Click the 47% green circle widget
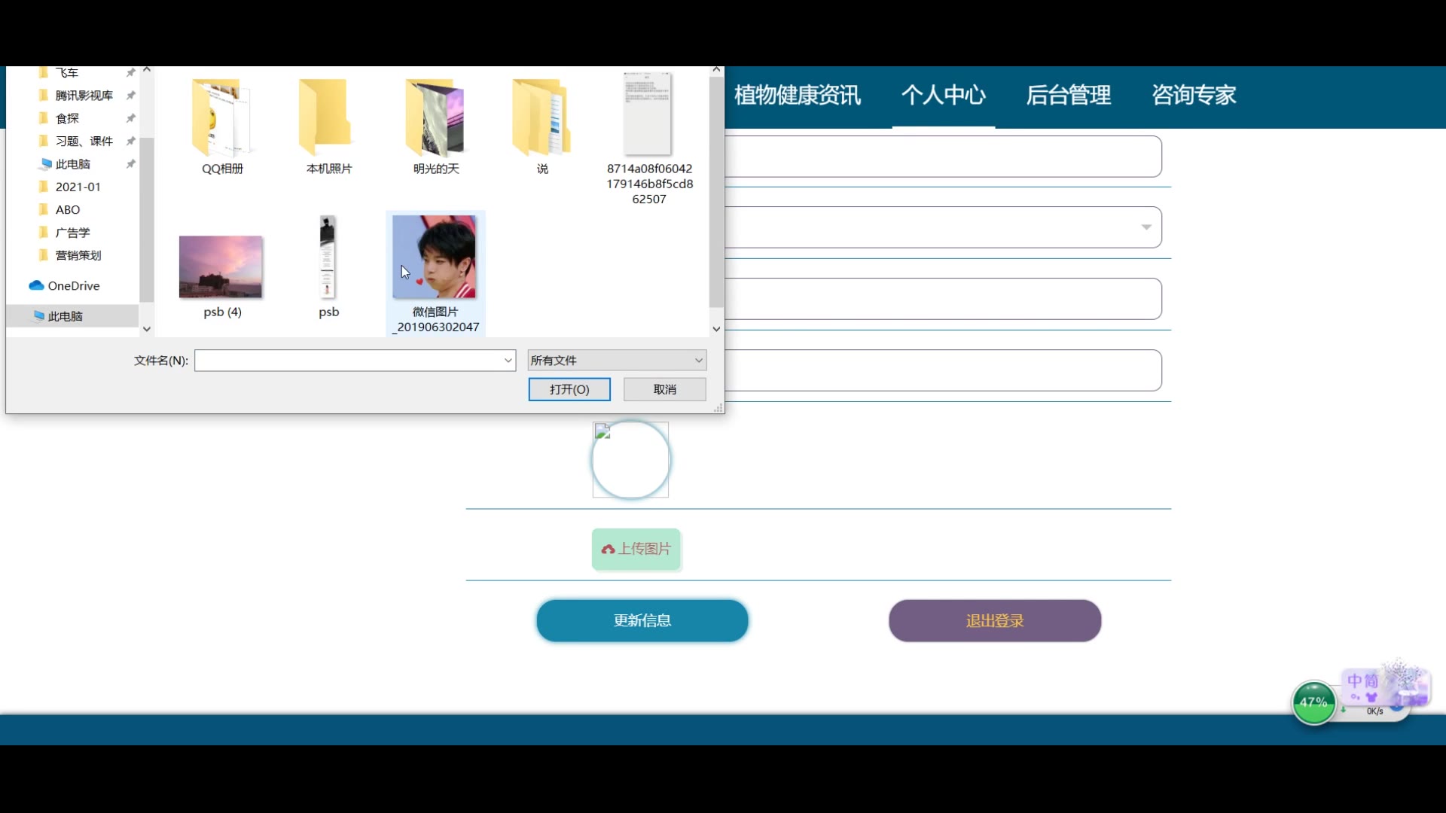 [x=1313, y=702]
